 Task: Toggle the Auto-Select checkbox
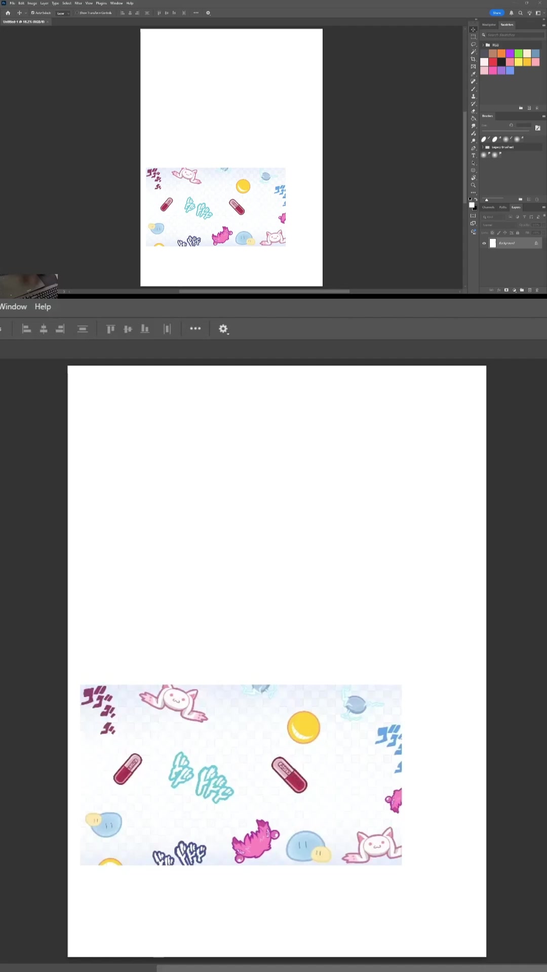pyautogui.click(x=33, y=13)
